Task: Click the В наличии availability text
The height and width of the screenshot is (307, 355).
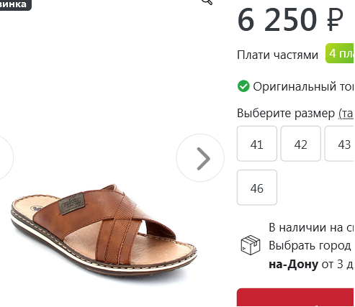Action: point(312,227)
